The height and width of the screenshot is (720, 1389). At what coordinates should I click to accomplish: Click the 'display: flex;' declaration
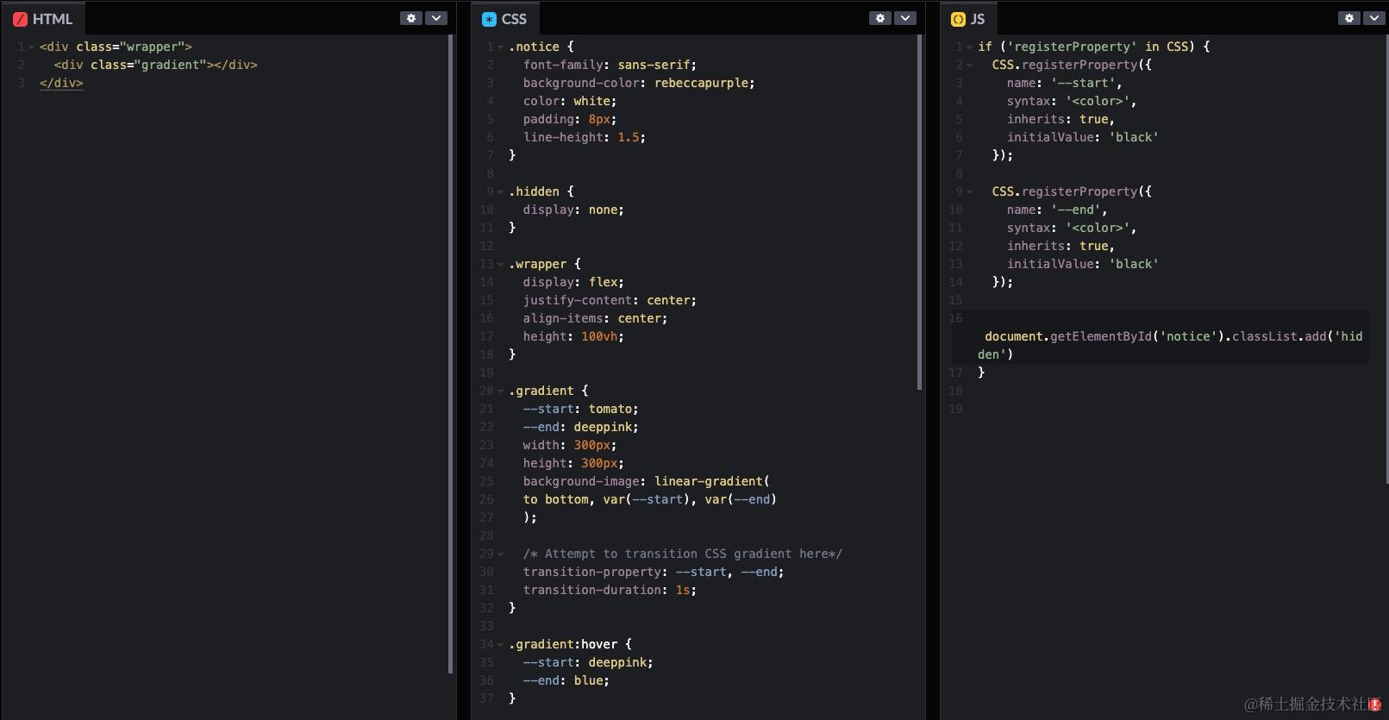(573, 282)
